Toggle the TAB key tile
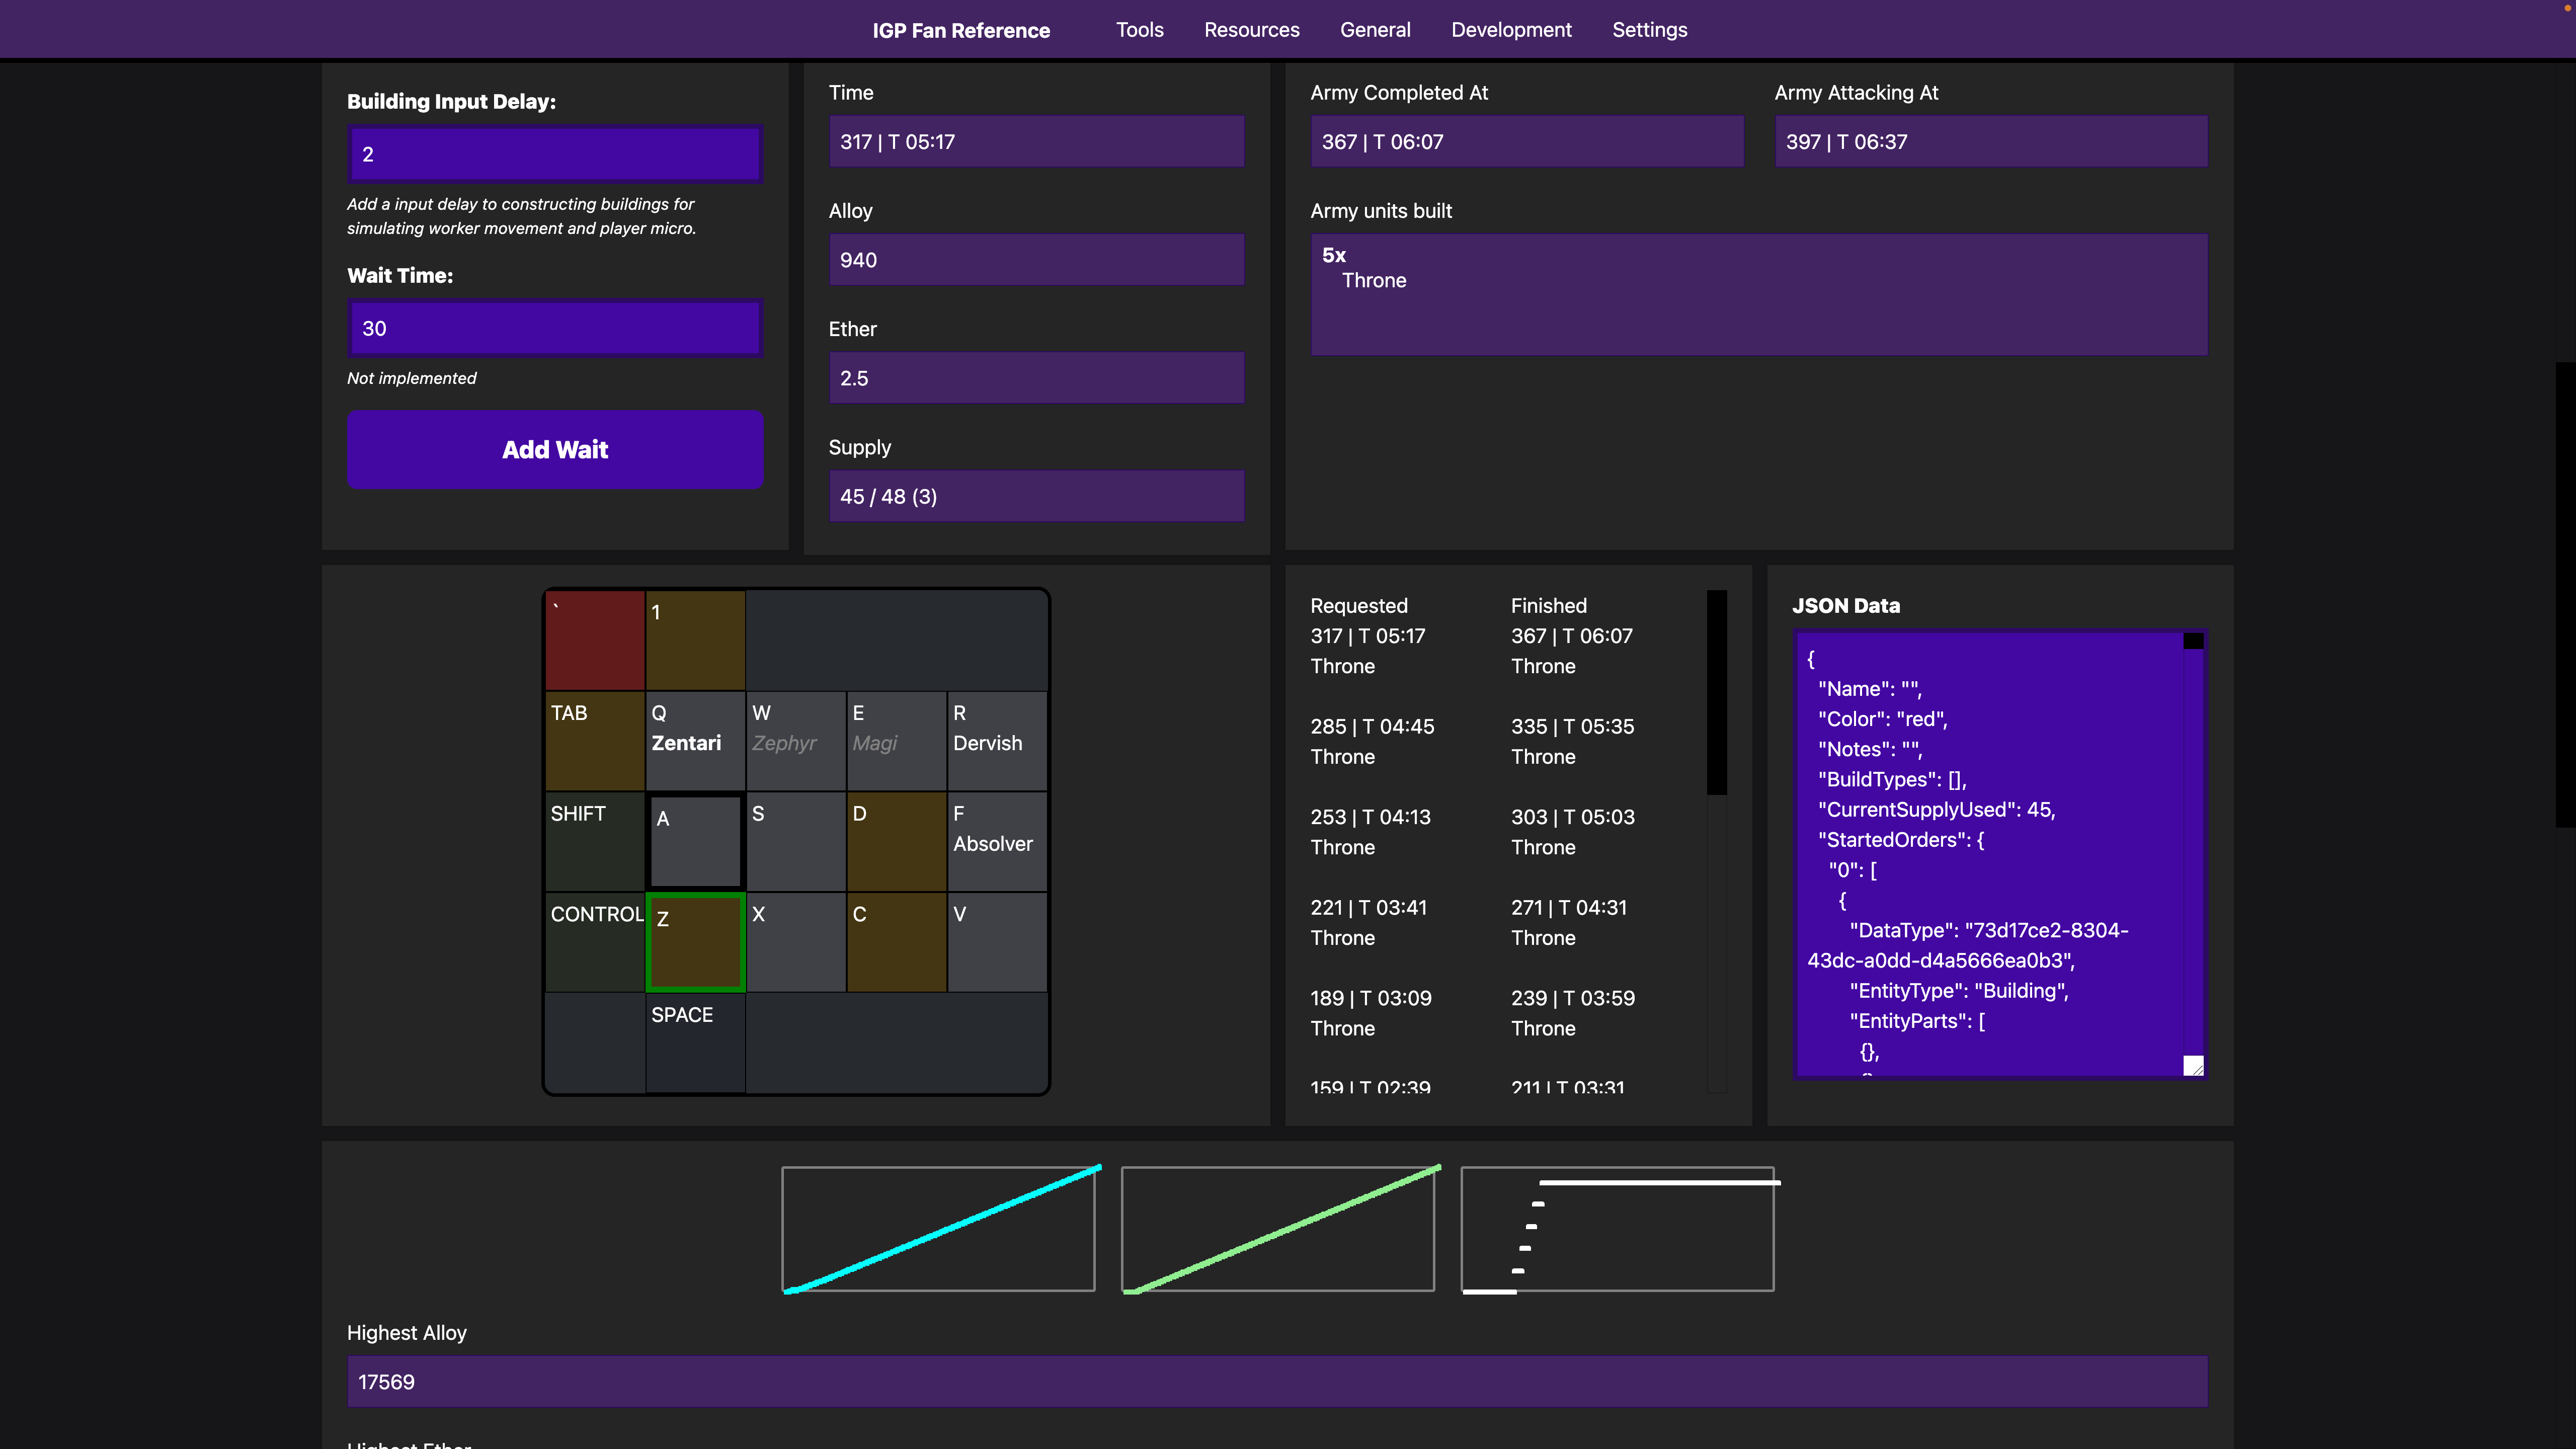The height and width of the screenshot is (1449, 2576). (x=594, y=740)
